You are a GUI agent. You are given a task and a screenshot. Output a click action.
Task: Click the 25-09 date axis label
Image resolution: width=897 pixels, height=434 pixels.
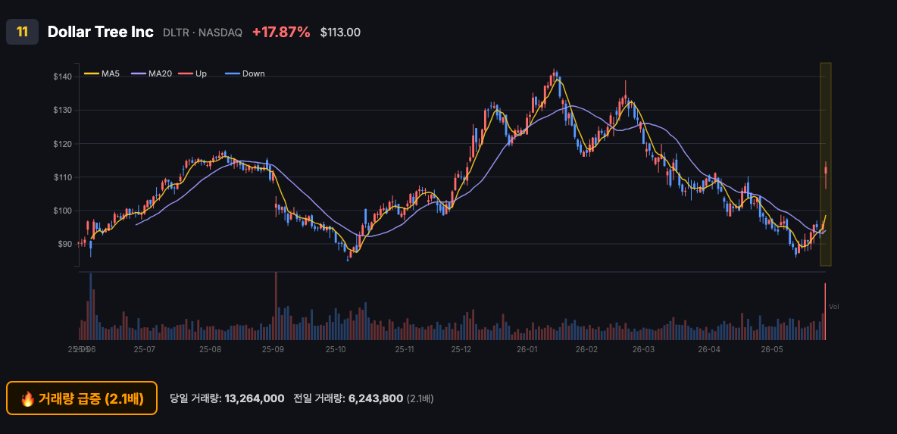pyautogui.click(x=273, y=349)
